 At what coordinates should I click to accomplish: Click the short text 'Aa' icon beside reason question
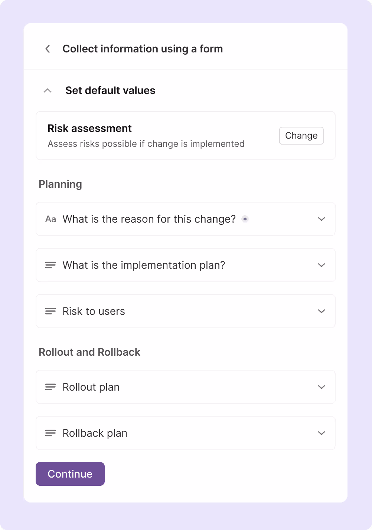pos(50,219)
